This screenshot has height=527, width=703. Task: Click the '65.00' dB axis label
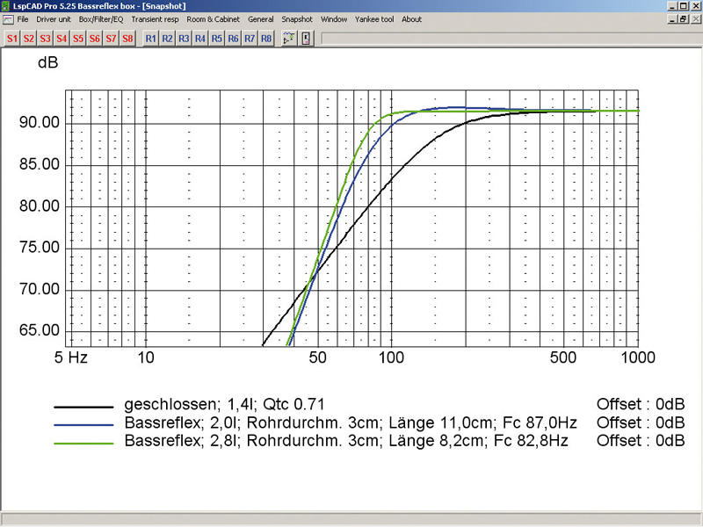tap(40, 331)
